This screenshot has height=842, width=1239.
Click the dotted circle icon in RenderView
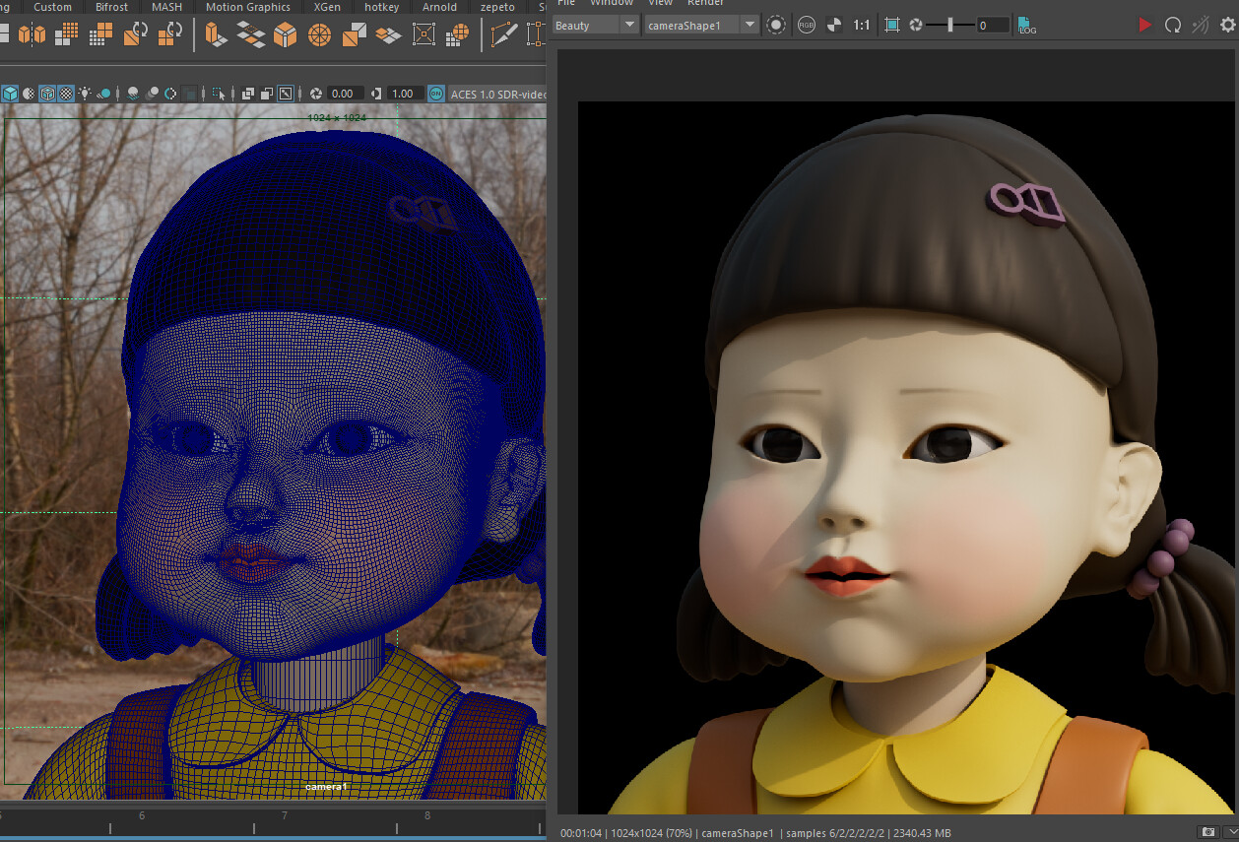776,25
